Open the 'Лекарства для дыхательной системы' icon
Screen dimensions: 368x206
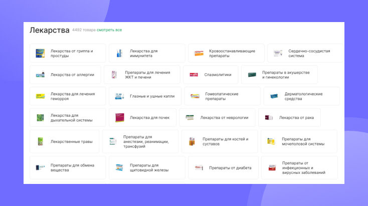coord(40,118)
